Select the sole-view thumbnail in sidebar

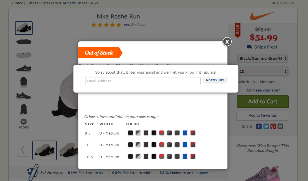coord(24,55)
